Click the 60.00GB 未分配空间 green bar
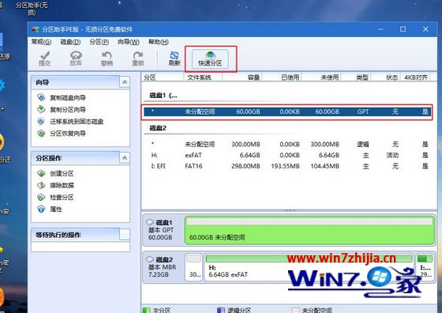Image resolution: width=442 pixels, height=313 pixels. [309, 230]
